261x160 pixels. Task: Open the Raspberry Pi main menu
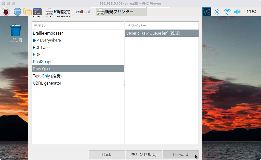coord(6,12)
